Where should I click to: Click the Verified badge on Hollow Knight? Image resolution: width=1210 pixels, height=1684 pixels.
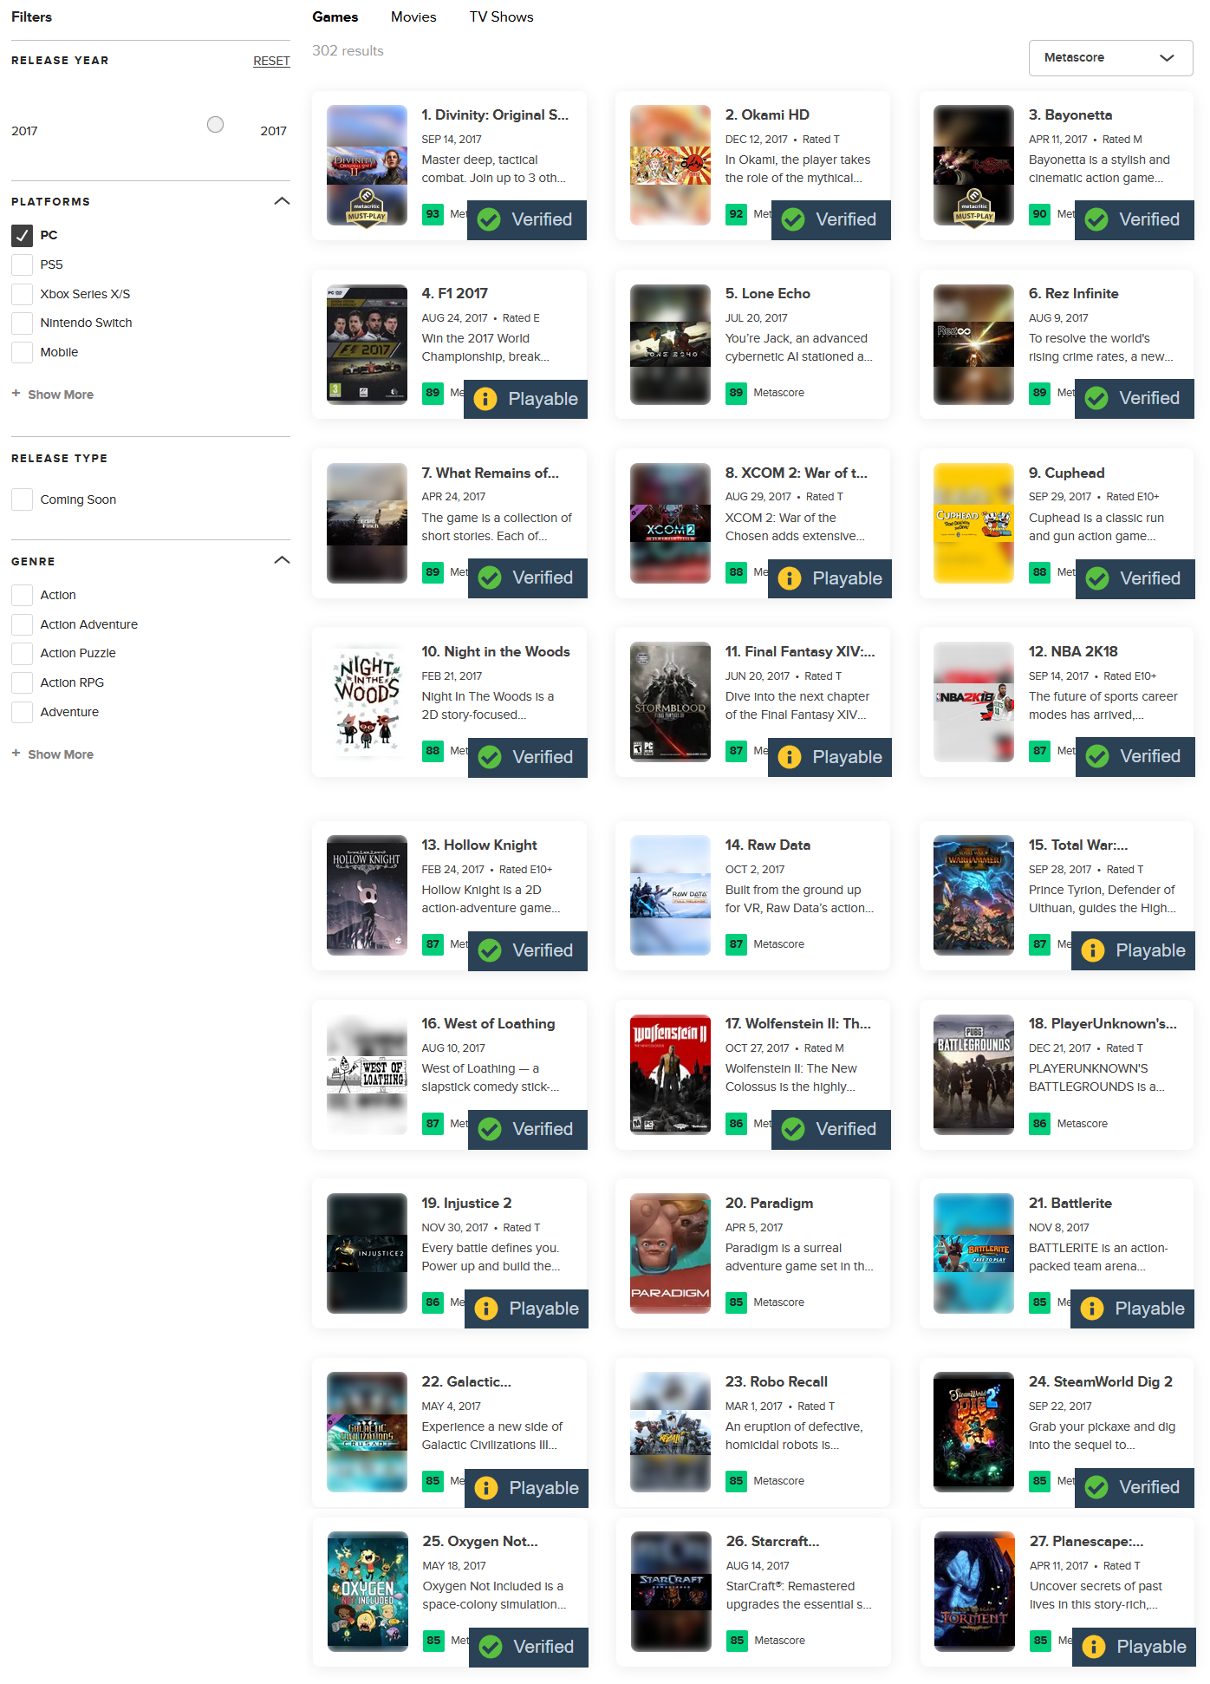tap(528, 950)
